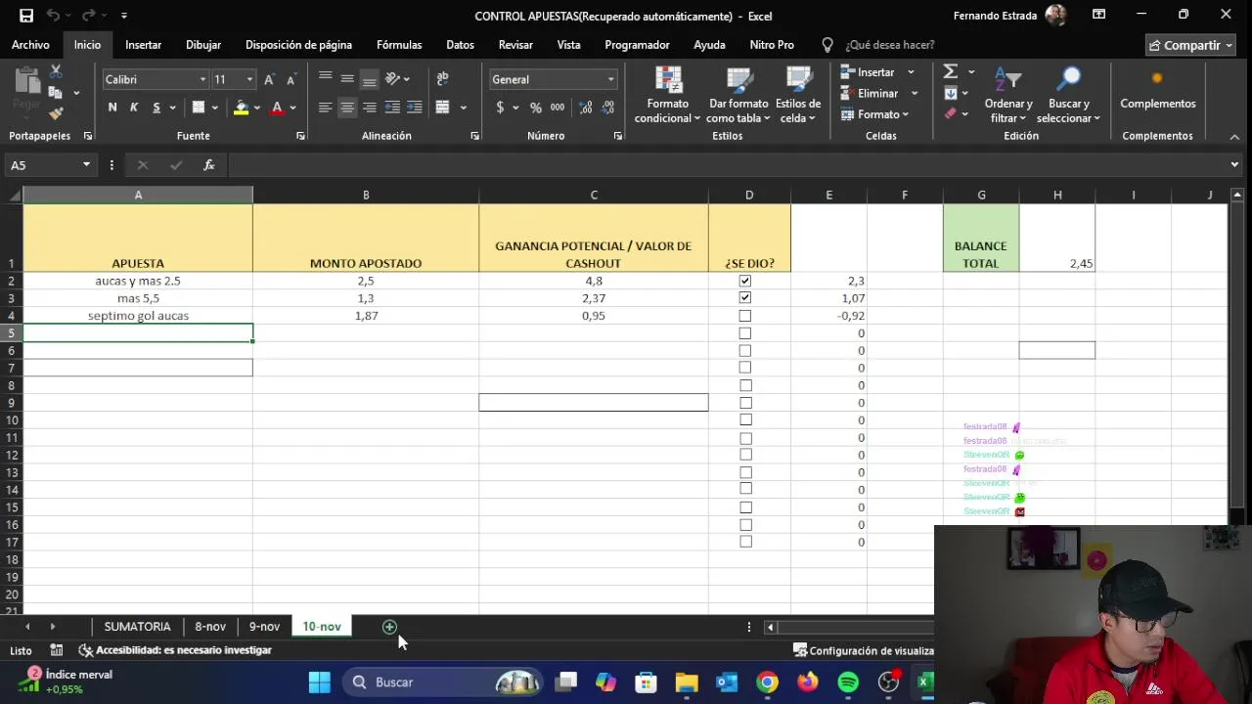Click Increase Decimal icon
Screen dimensions: 1252x704
click(x=584, y=108)
